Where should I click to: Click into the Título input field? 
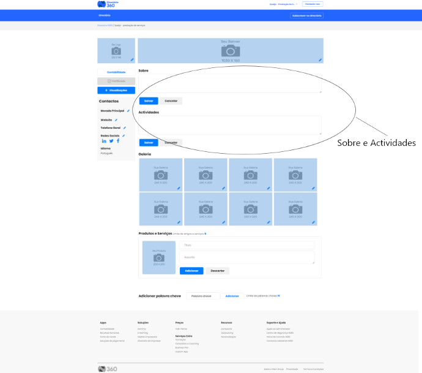(246, 245)
